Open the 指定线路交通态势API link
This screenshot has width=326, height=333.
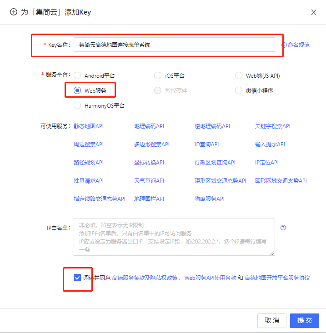coord(100,199)
